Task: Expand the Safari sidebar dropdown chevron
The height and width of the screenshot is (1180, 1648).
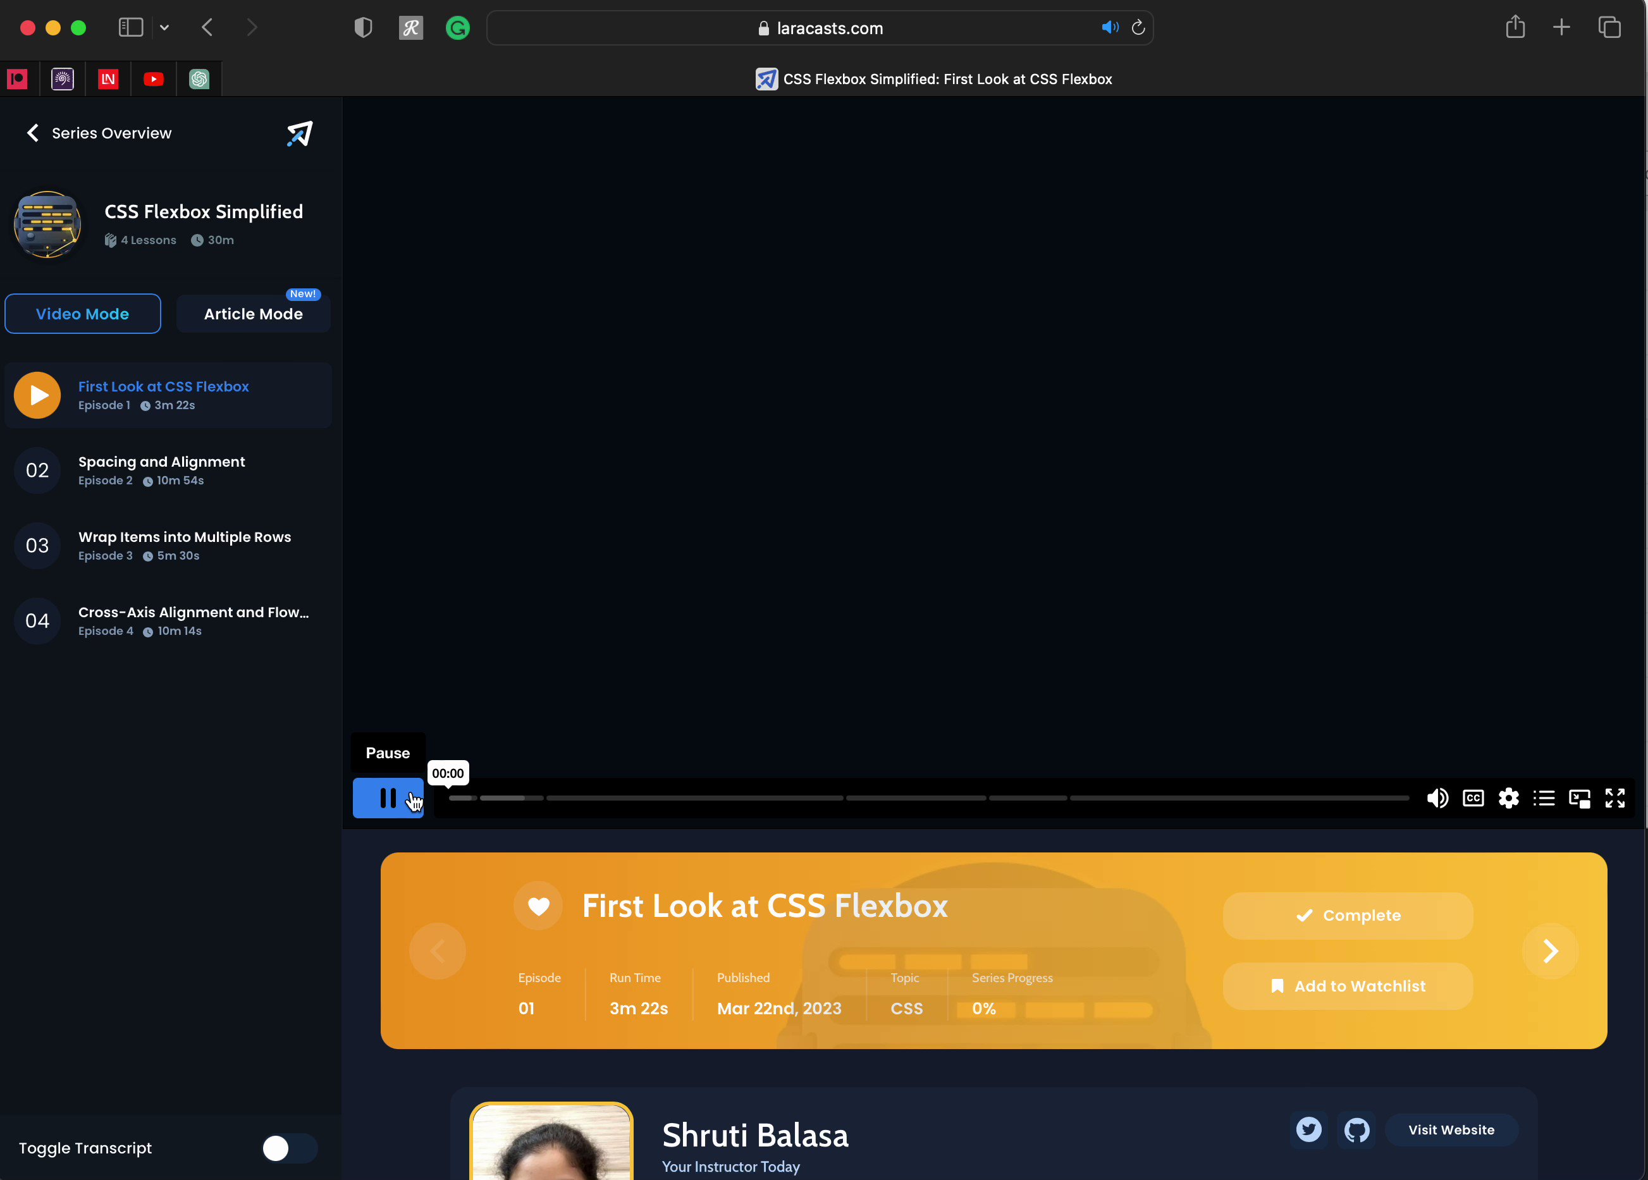Action: [x=164, y=28]
